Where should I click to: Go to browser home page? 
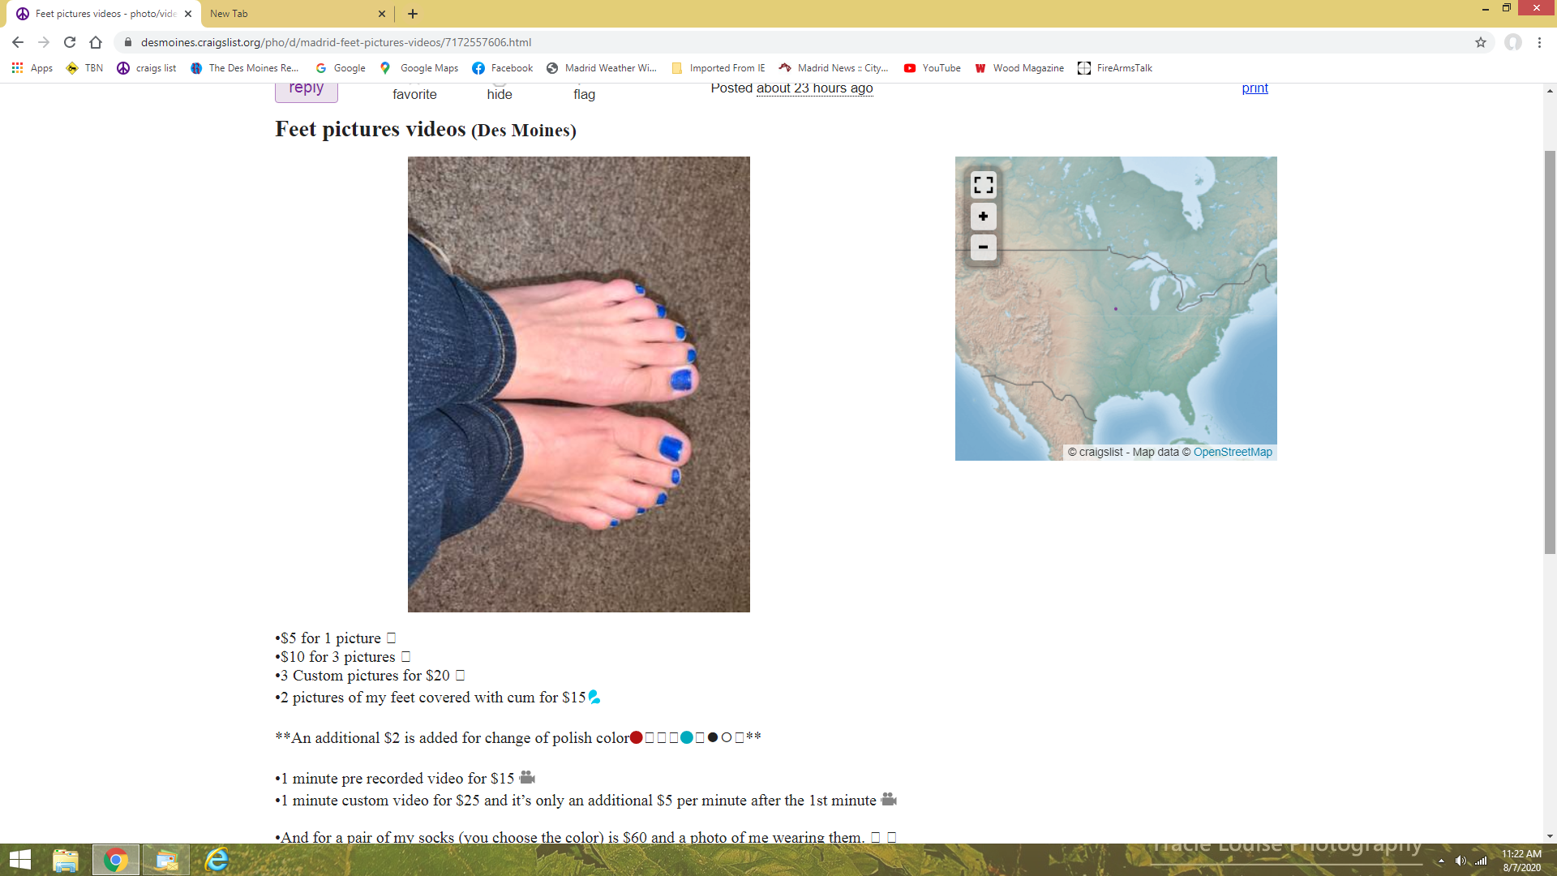[96, 42]
